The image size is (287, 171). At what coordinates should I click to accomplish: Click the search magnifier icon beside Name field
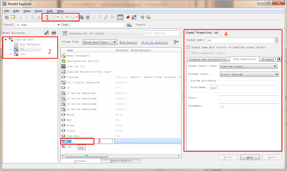click(x=129, y=25)
